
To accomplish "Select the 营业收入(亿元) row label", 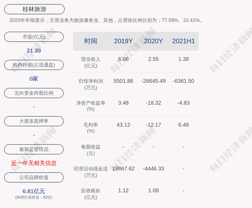I will [x=91, y=62].
